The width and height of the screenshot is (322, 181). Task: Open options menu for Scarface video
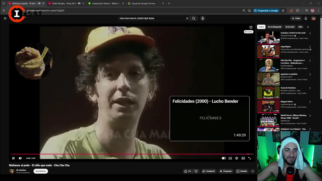310,33
